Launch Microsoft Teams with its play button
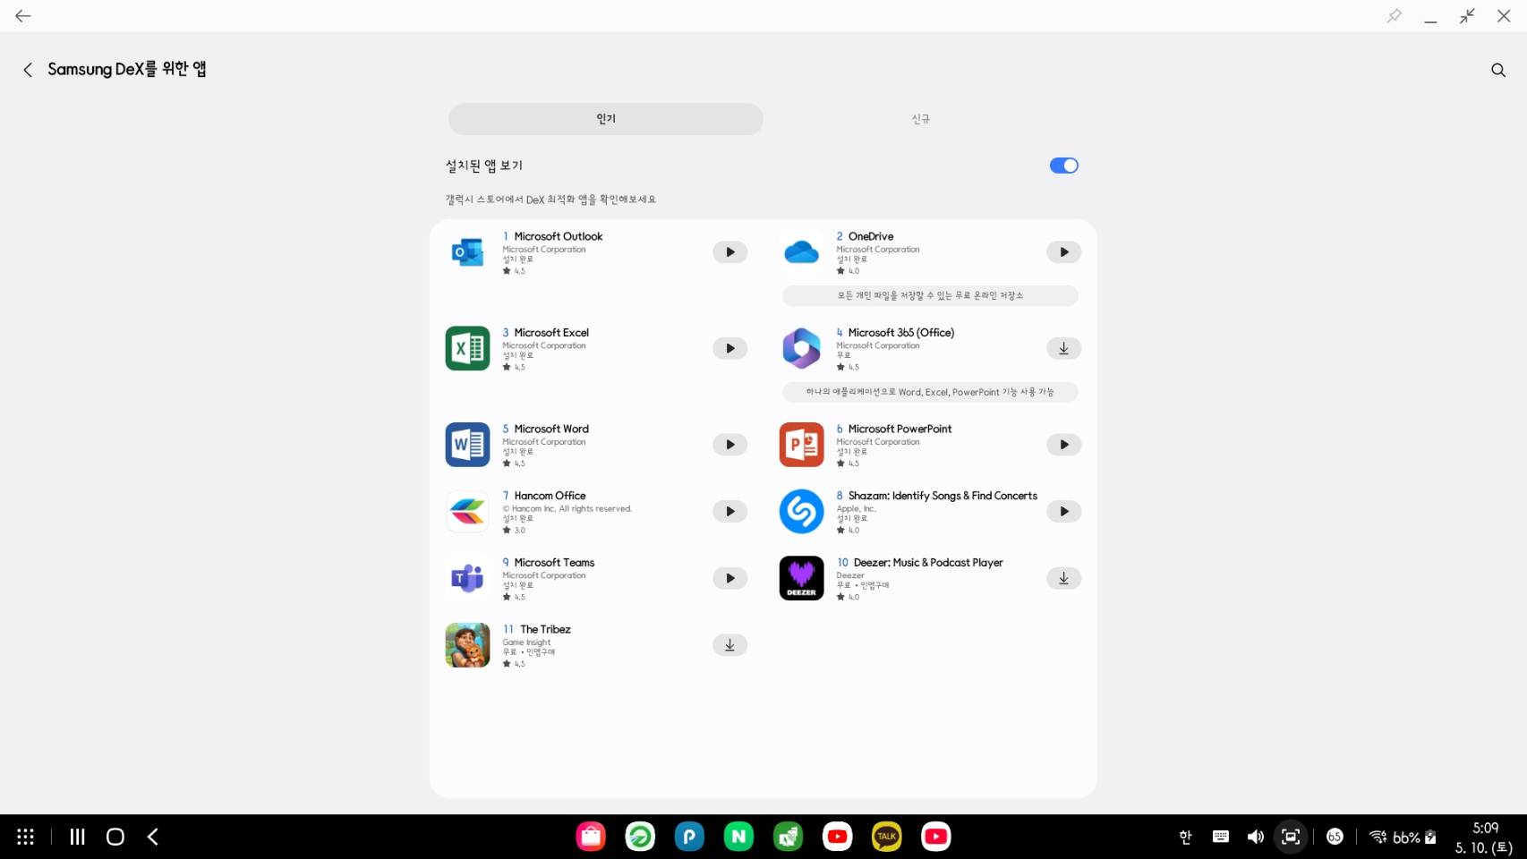The image size is (1527, 859). pyautogui.click(x=729, y=578)
